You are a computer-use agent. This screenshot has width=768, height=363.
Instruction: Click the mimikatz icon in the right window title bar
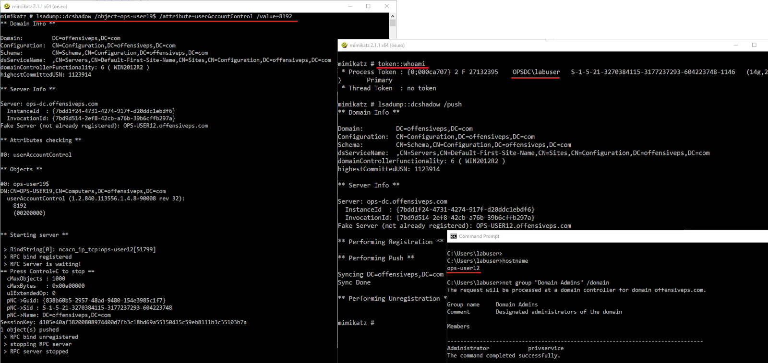pyautogui.click(x=344, y=45)
